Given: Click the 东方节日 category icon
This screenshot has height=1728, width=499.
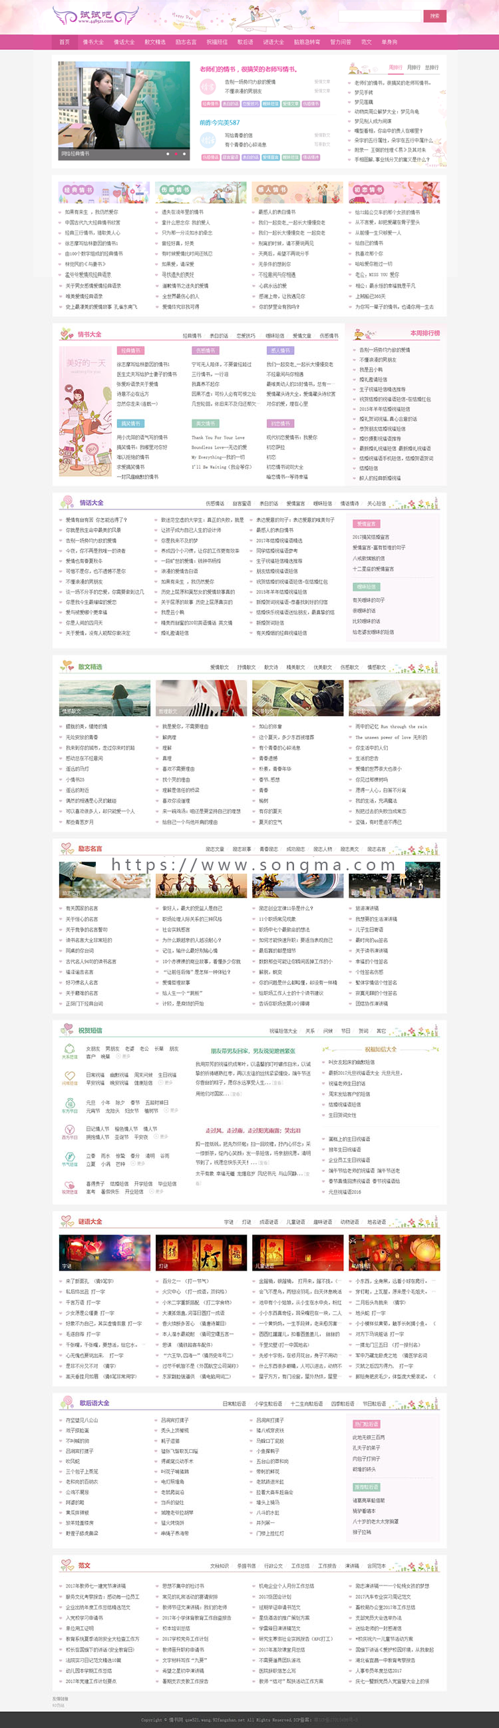Looking at the screenshot, I should (69, 1104).
